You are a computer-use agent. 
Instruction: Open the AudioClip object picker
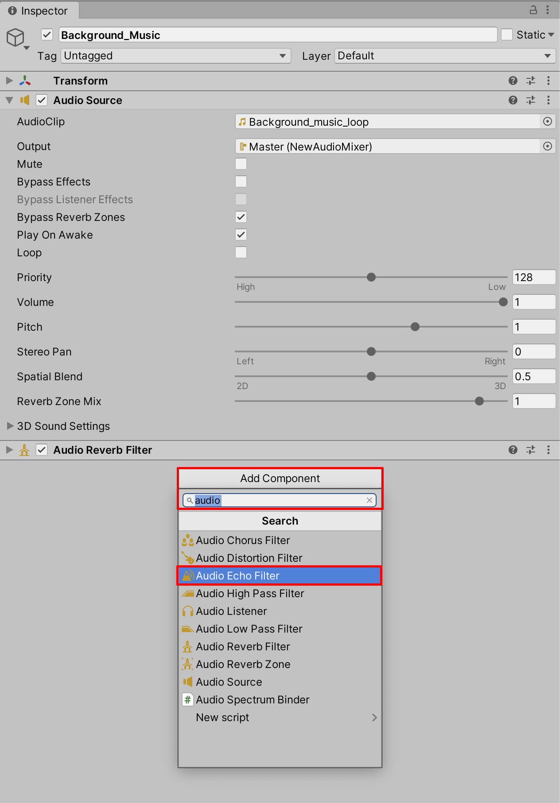tap(548, 121)
